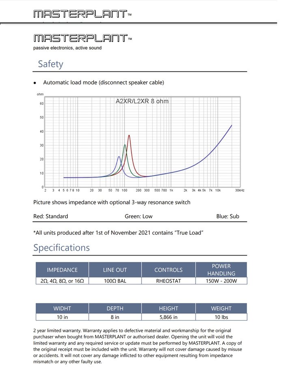
Task: Click the '8 in' depth value cell
Action: point(115,317)
